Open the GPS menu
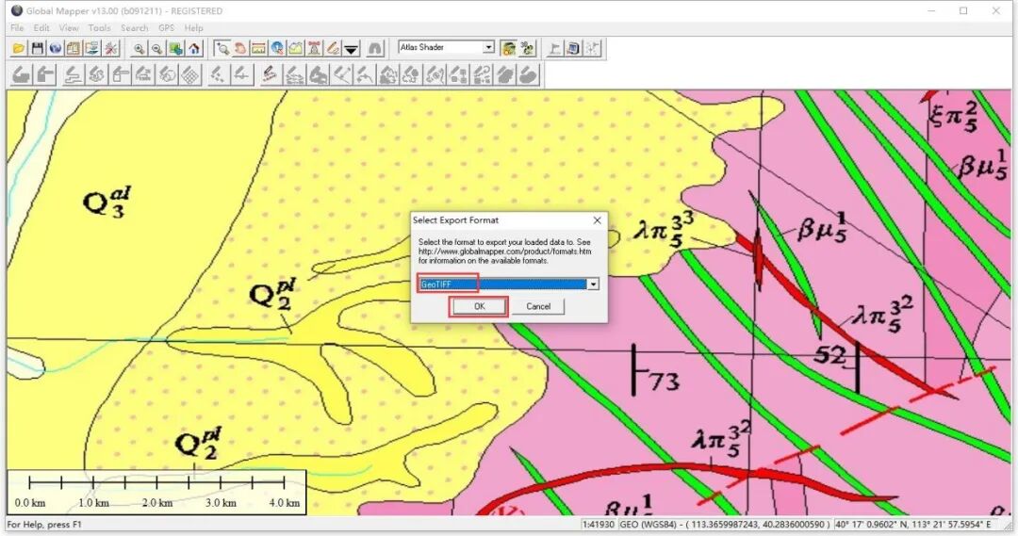This screenshot has width=1018, height=536. pos(166,28)
